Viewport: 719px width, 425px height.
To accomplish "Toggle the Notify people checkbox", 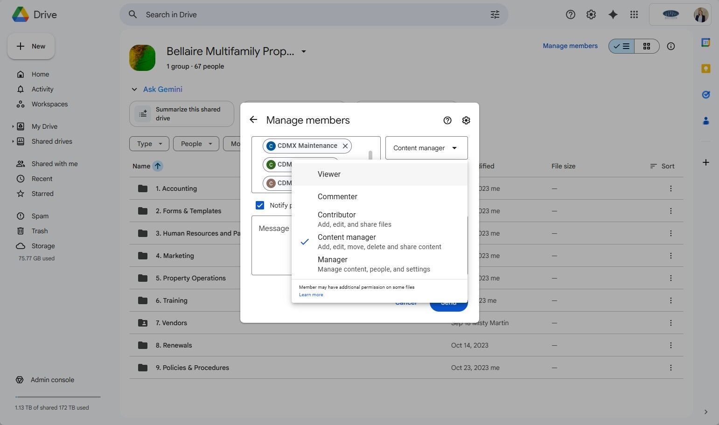I will point(260,205).
